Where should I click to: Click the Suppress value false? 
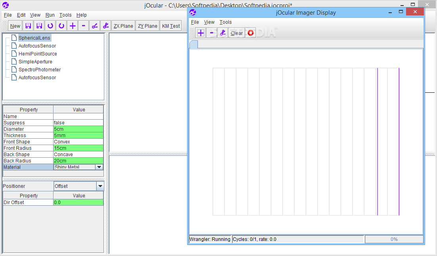click(x=78, y=123)
